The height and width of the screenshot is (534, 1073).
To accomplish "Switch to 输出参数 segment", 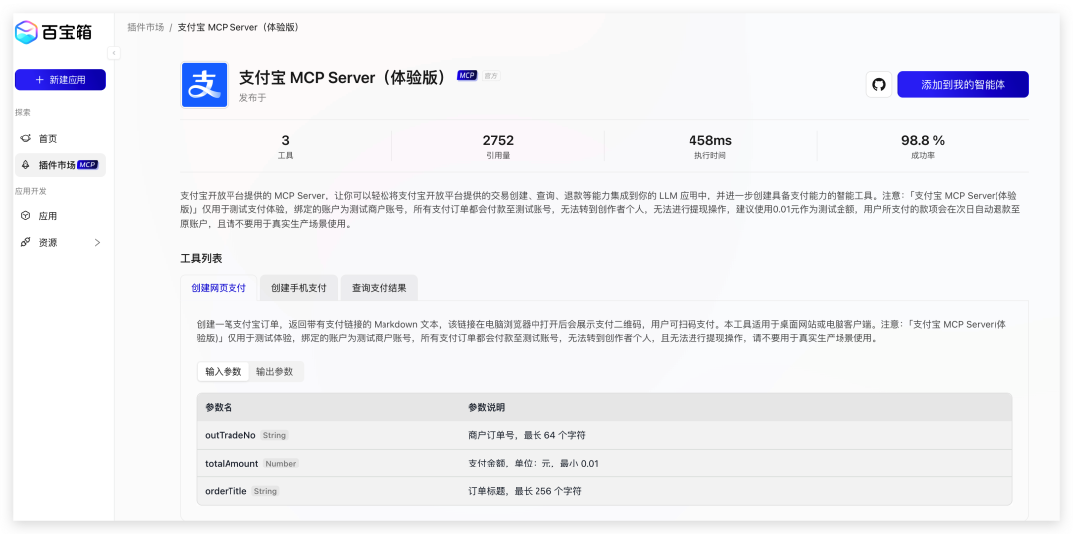I will coord(274,372).
